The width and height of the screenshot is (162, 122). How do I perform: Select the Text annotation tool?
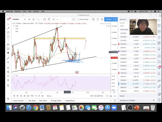coord(8,40)
